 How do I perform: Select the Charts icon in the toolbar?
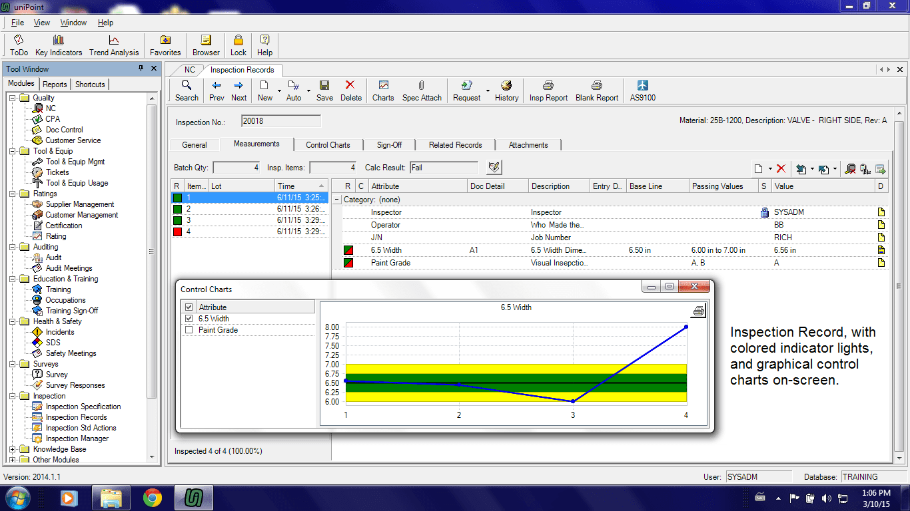pyautogui.click(x=382, y=90)
